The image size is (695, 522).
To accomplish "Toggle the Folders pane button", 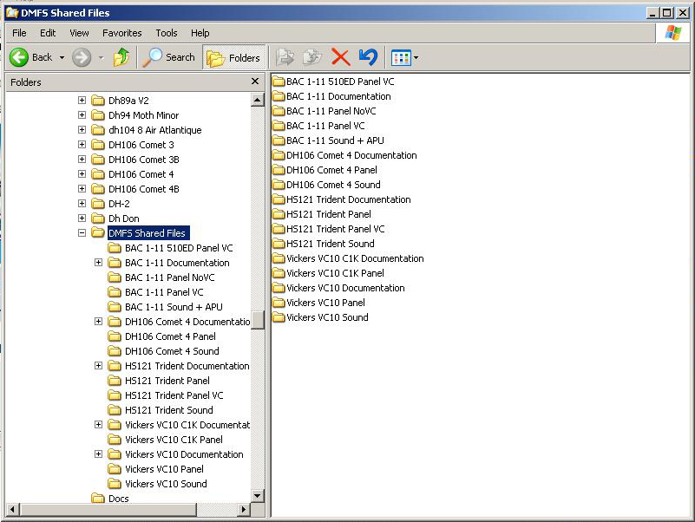I will coord(233,57).
